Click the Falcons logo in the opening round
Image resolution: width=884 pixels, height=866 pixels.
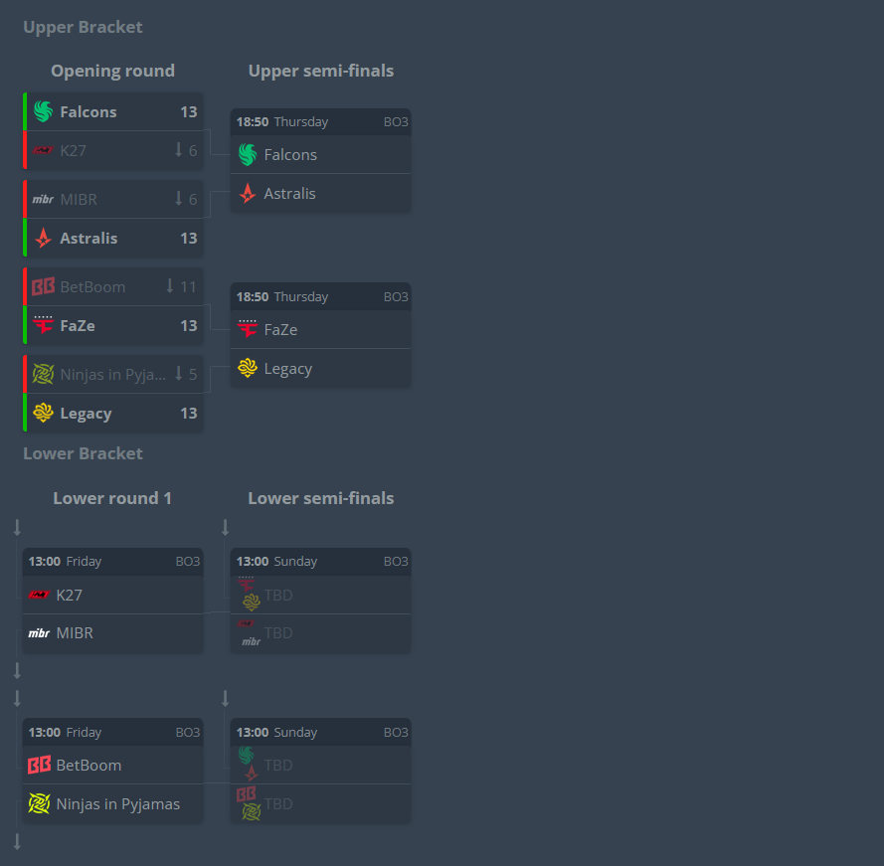pyautogui.click(x=43, y=111)
